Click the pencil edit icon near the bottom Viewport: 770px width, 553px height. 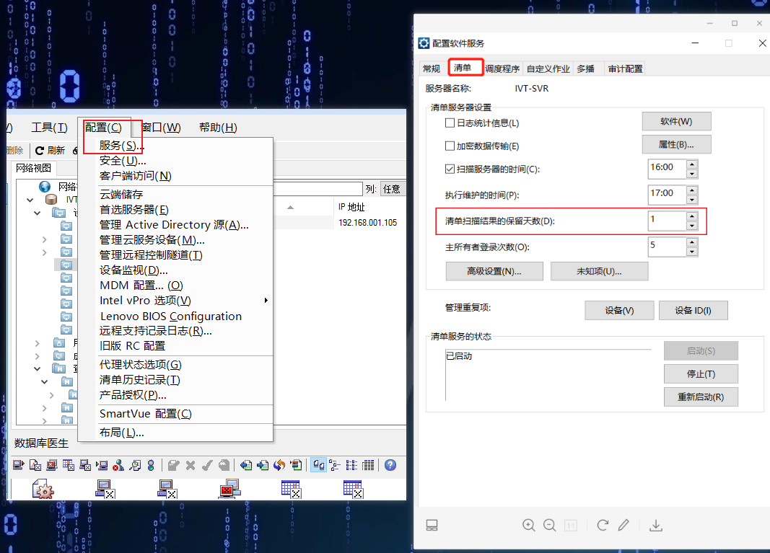click(x=624, y=525)
